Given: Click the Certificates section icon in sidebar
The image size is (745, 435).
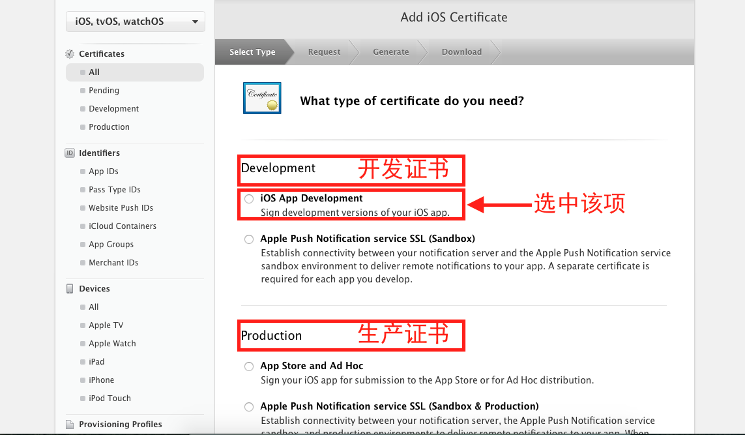Looking at the screenshot, I should tap(70, 54).
